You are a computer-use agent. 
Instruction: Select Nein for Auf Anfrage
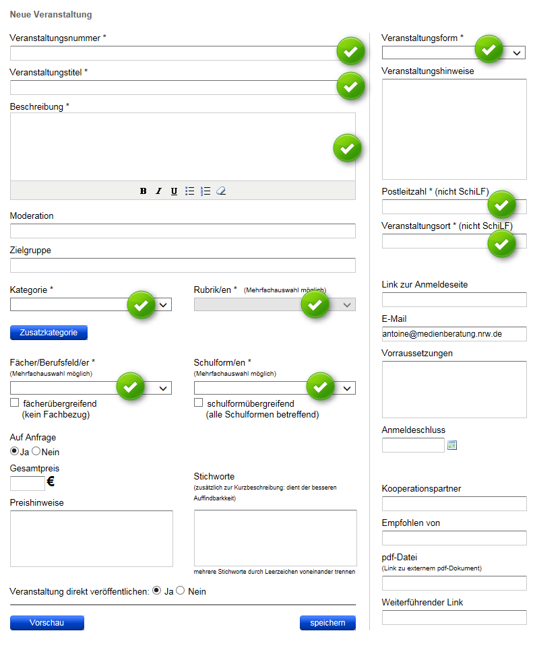pos(36,451)
